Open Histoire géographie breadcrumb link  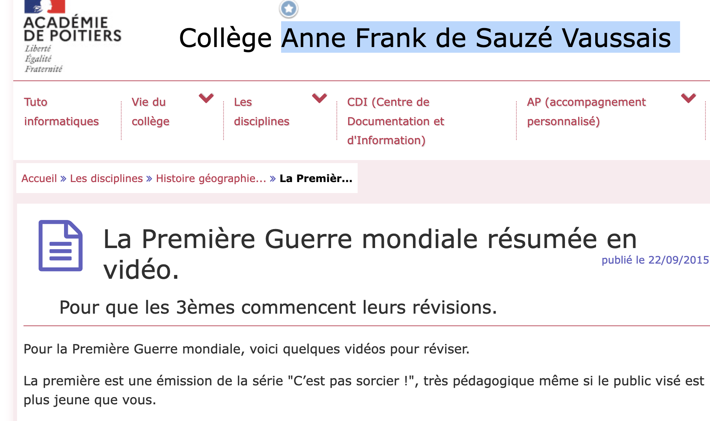pyautogui.click(x=211, y=179)
